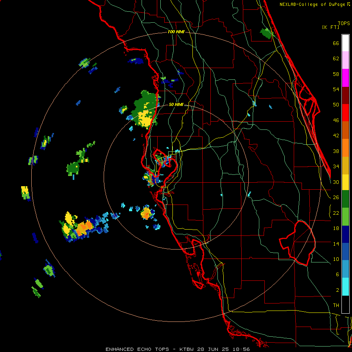Click the light pink legend swatch near 62
The image size is (352, 352).
(345, 60)
